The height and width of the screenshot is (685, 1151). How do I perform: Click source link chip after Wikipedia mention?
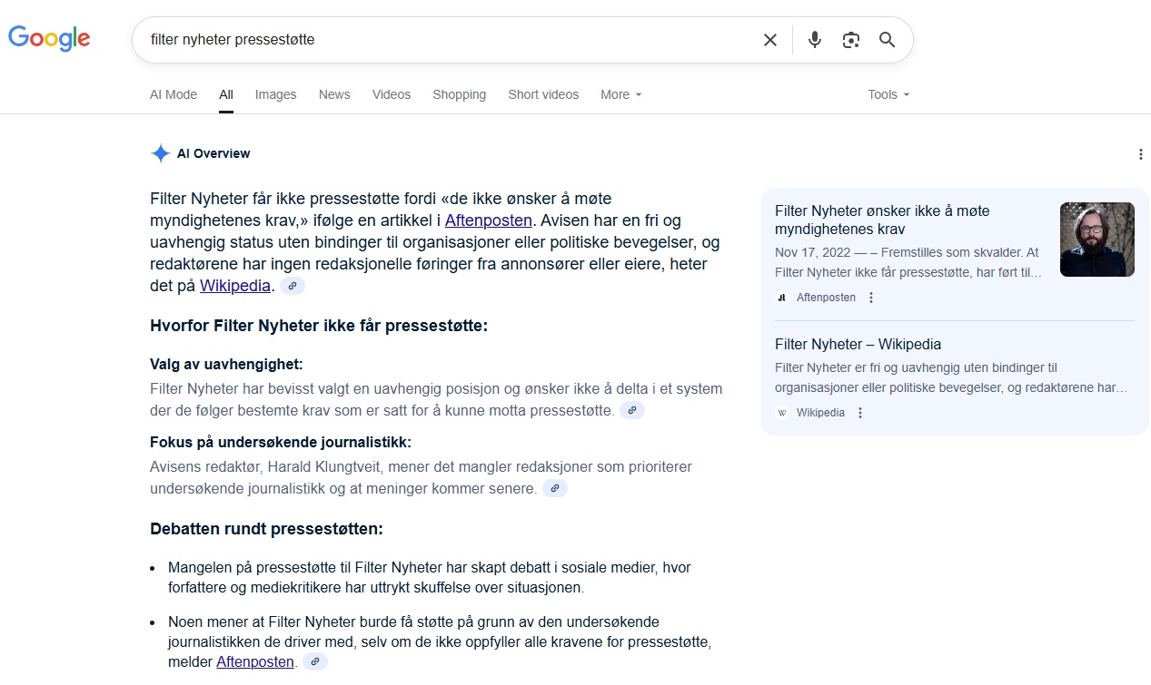[292, 286]
